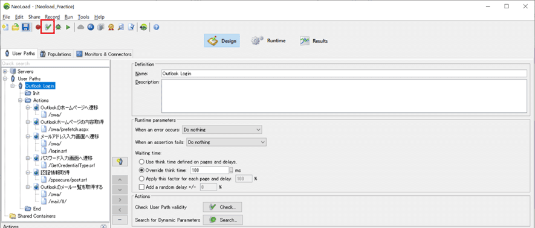
Task: Click the Description text area
Action: click(x=344, y=96)
